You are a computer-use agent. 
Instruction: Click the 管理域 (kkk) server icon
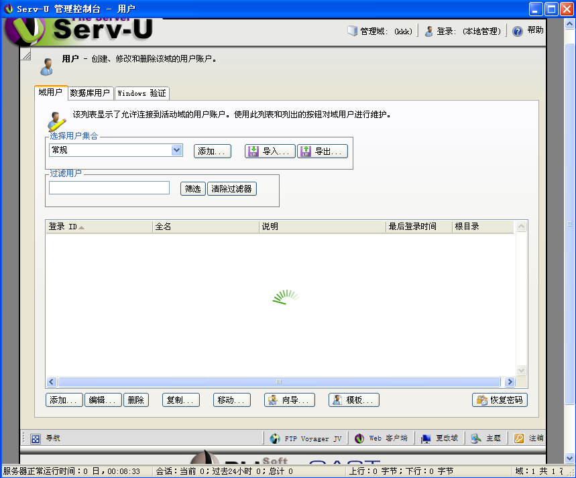pos(352,31)
